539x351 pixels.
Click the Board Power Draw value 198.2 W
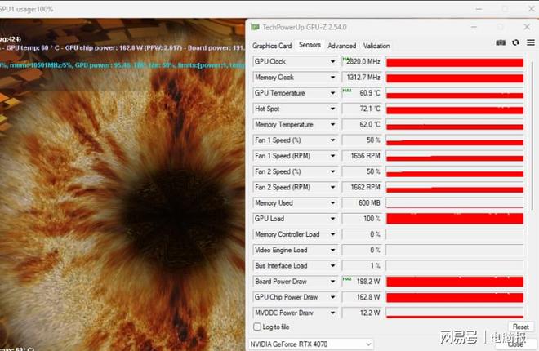pos(362,282)
